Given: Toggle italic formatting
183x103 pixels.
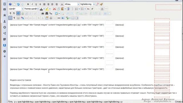Looking at the screenshot, I should click(x=32, y=4).
